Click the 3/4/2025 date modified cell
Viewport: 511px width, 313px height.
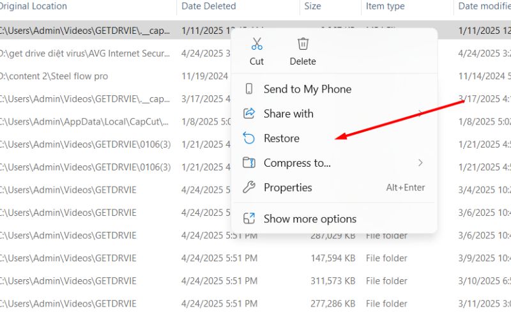click(x=485, y=190)
